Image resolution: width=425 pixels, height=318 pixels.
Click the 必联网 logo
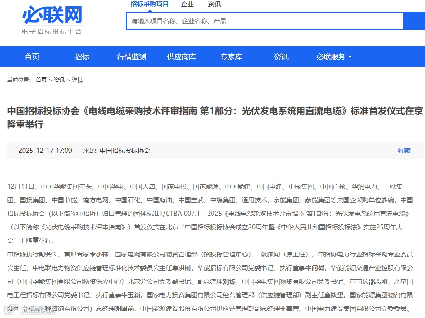click(x=52, y=15)
